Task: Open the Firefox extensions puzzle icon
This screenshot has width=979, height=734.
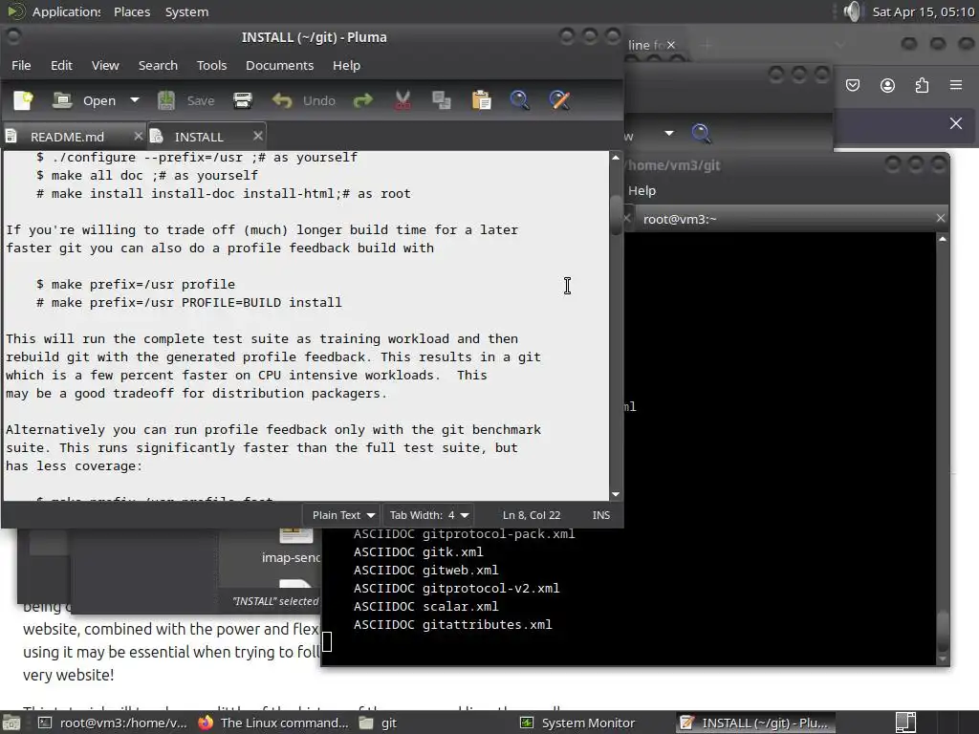Action: (x=922, y=85)
